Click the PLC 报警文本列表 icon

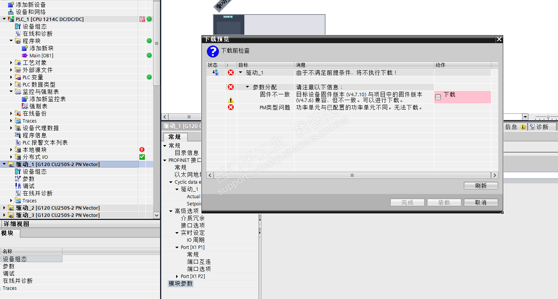coord(18,142)
